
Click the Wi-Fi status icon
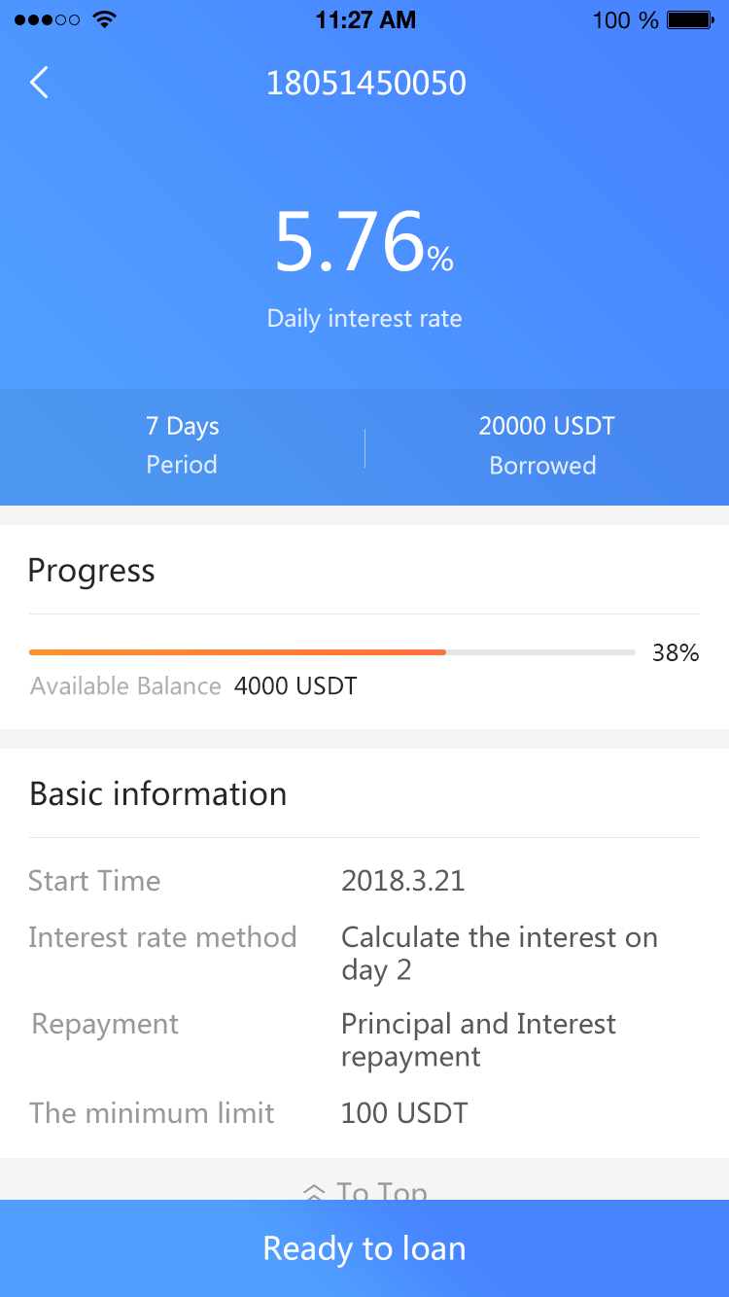point(104,19)
